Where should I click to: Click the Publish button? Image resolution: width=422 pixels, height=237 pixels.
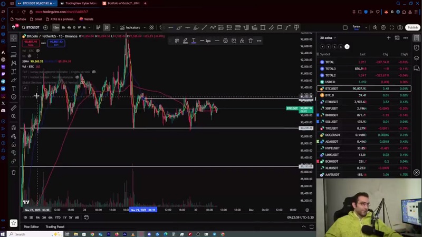pos(413,27)
